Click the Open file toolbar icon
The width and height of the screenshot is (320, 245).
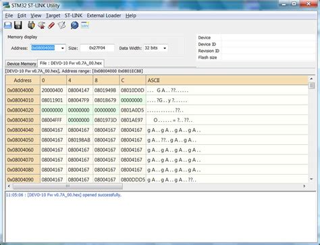coord(8,25)
